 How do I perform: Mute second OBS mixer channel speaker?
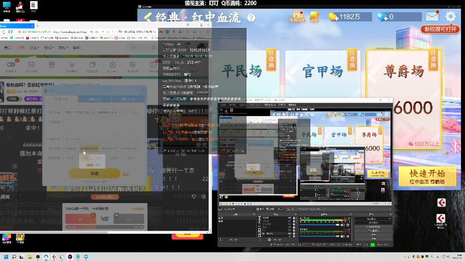click(343, 236)
